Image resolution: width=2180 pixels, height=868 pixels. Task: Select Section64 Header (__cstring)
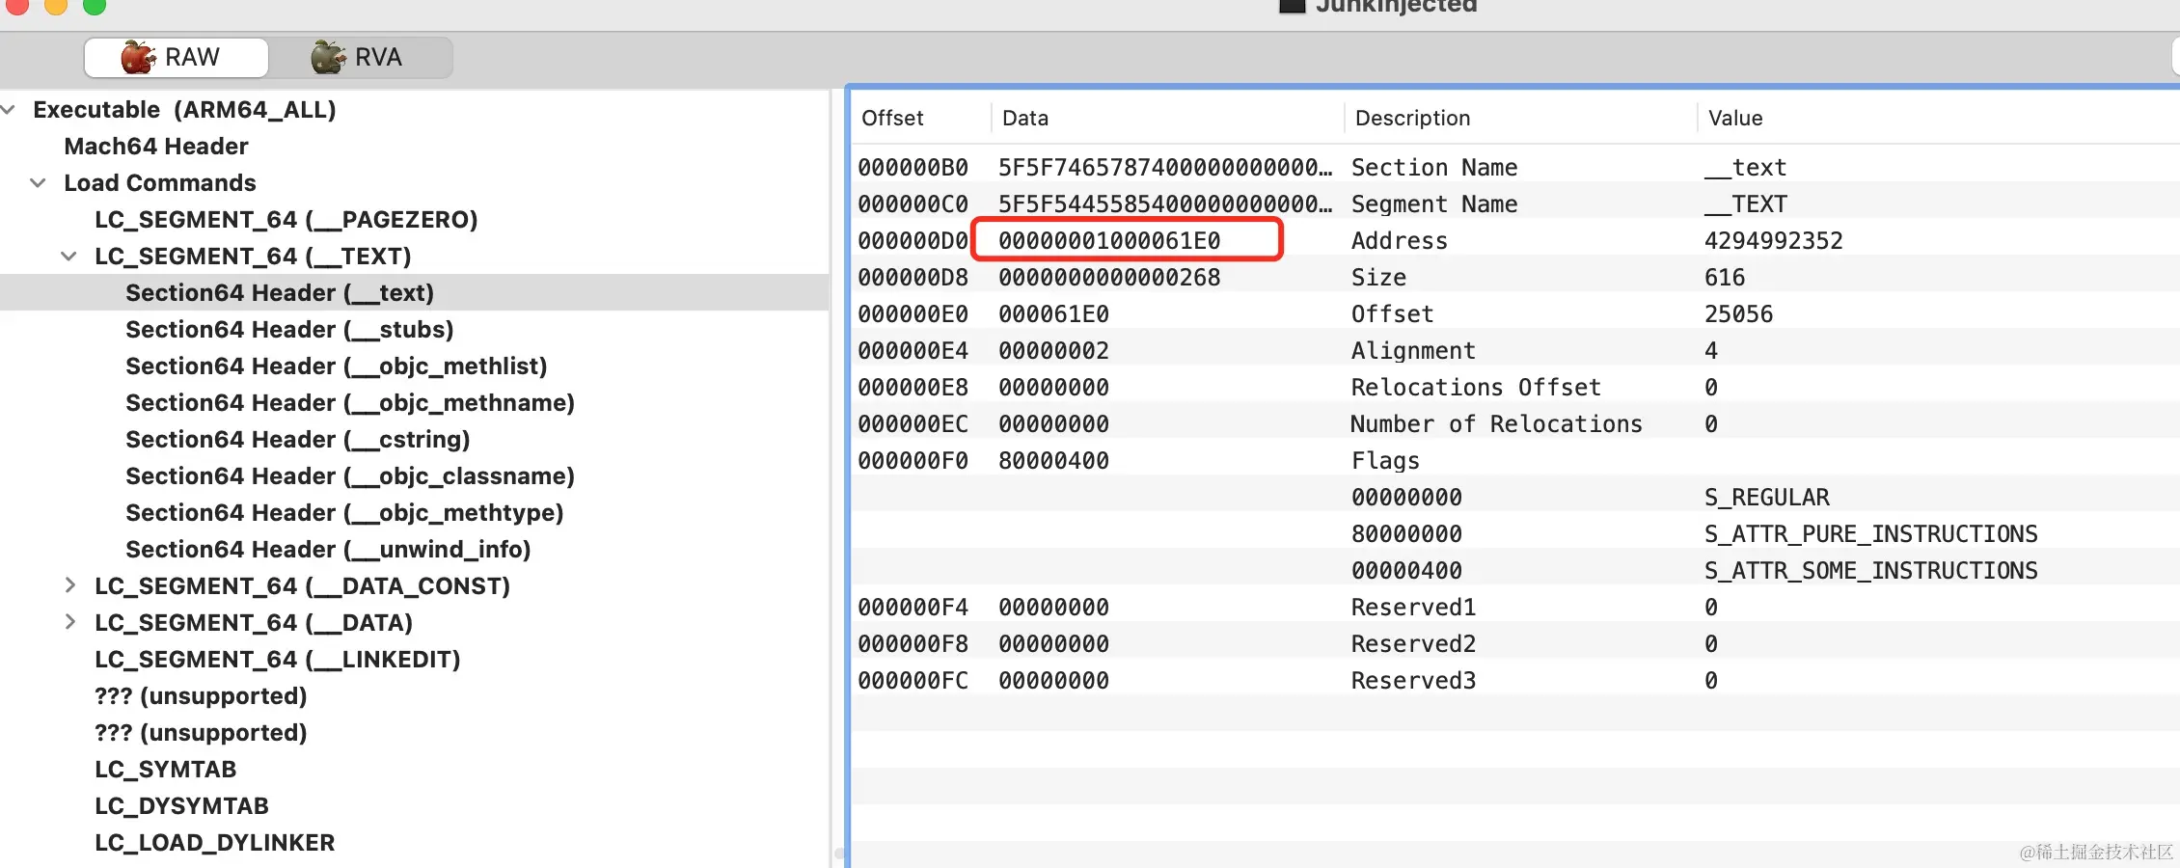coord(298,440)
